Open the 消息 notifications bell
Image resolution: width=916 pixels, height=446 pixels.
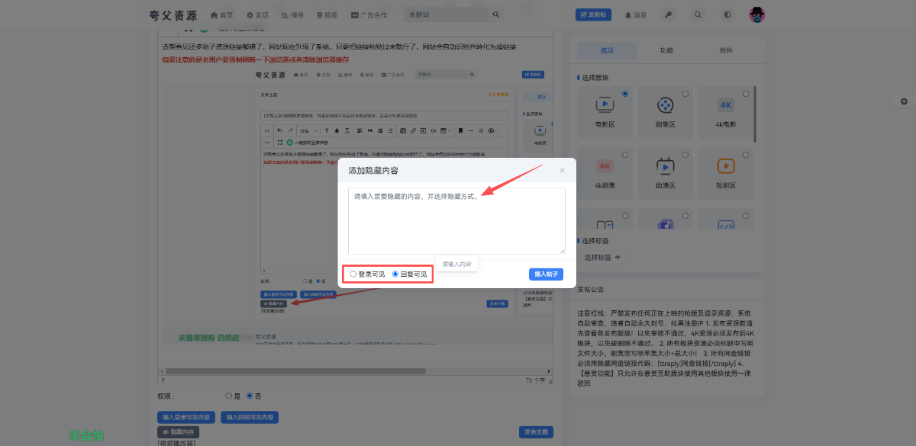click(x=635, y=14)
